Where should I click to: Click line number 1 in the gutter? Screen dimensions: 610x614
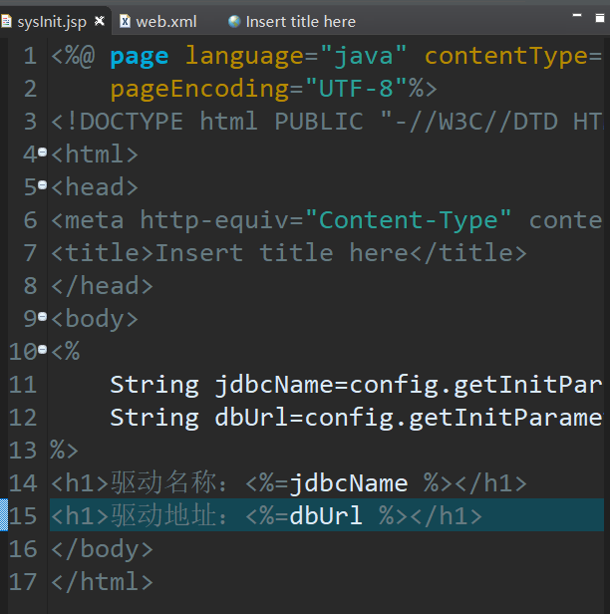30,56
